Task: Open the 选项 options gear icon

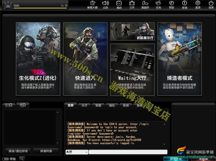Action: tap(198, 5)
